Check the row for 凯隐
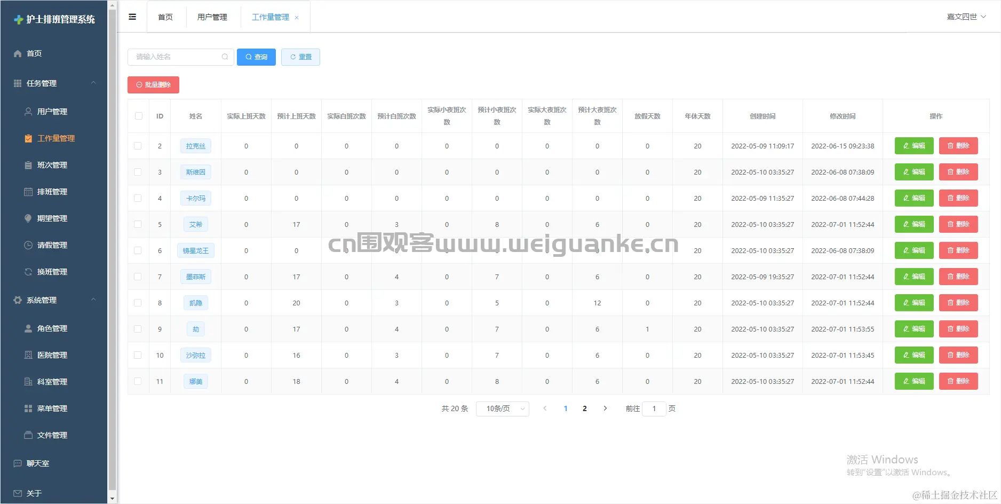Viewport: 1001px width, 504px height. click(x=138, y=303)
